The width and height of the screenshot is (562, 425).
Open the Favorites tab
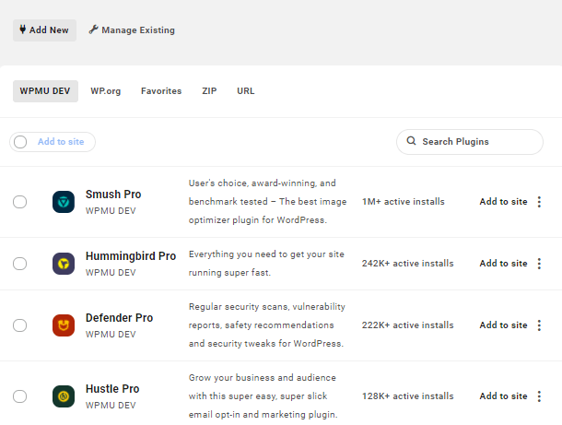[x=161, y=91]
